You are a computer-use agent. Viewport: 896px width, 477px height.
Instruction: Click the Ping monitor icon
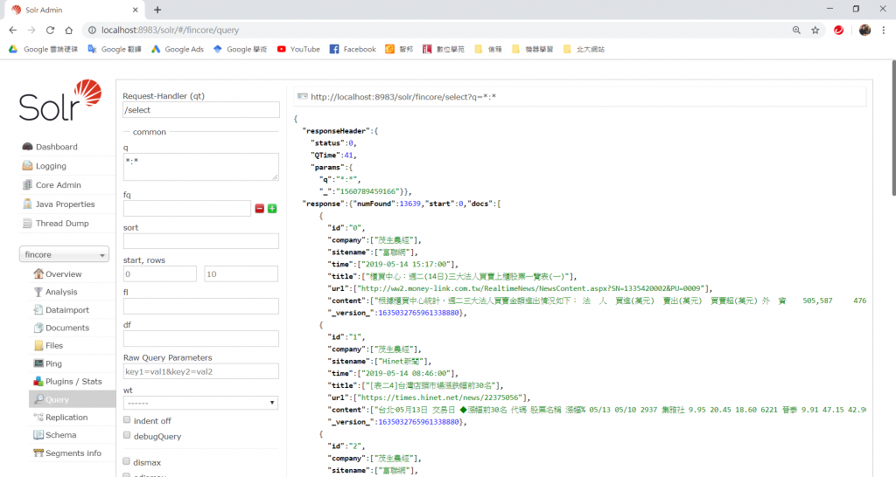point(38,363)
